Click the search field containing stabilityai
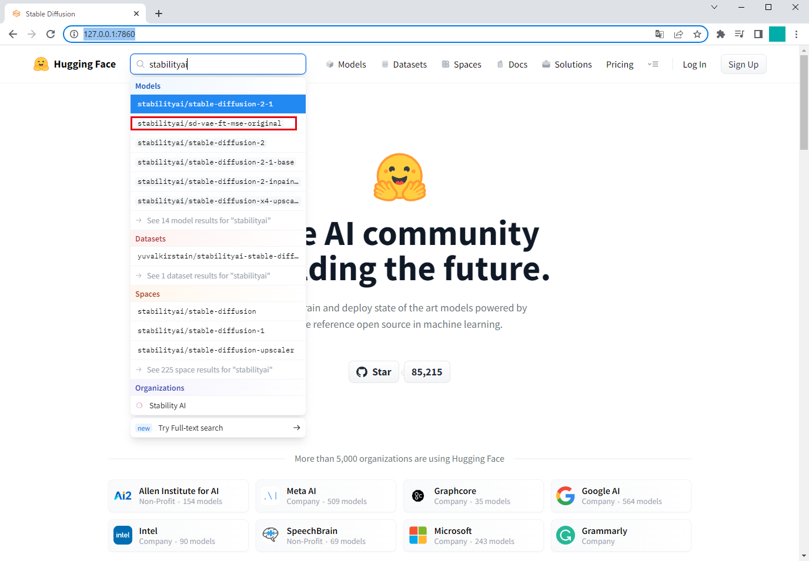The image size is (809, 561). click(218, 64)
